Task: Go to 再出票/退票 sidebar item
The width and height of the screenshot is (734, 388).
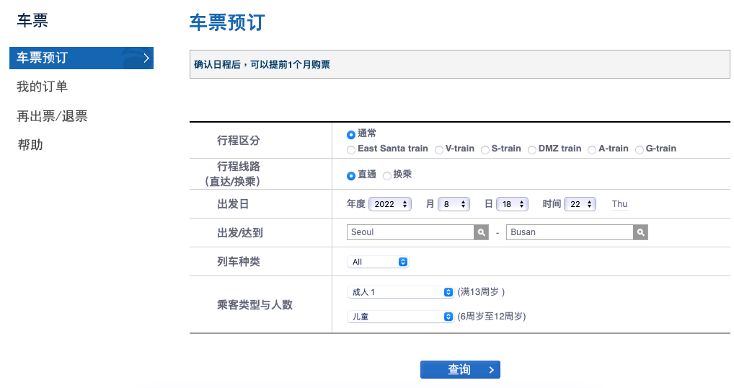Action: coord(52,116)
